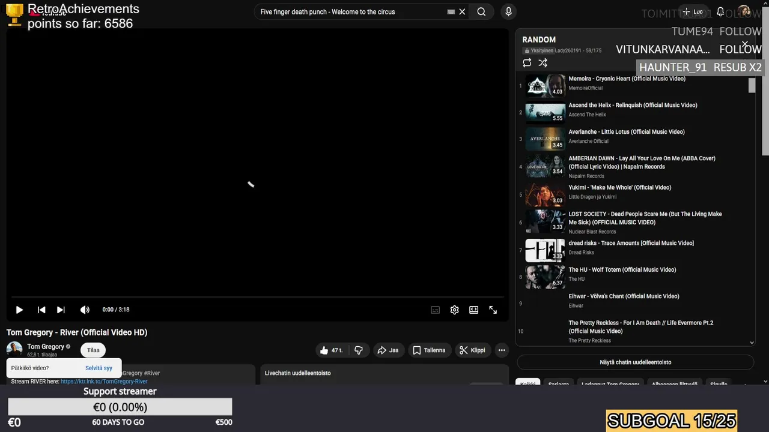Open Tom Gregory channel avatar
This screenshot has width=769, height=432.
14,350
